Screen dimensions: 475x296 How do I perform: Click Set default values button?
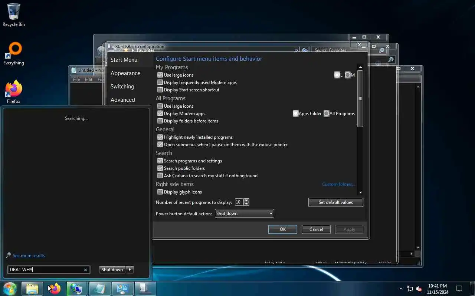point(336,202)
